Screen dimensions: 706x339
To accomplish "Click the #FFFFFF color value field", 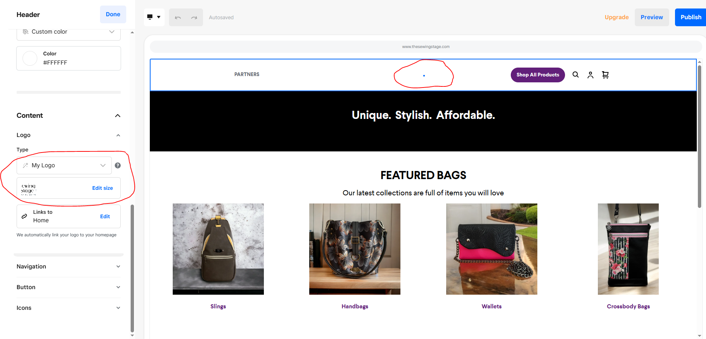I will 69,58.
